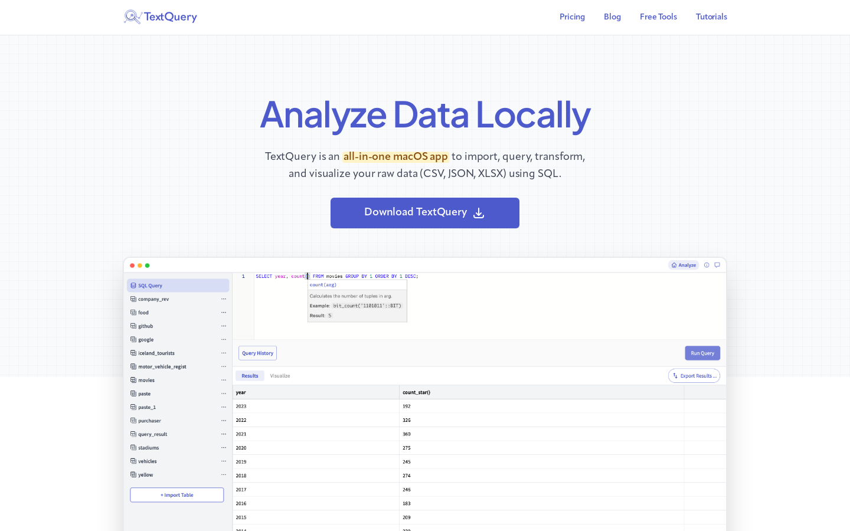Screen dimensions: 850x531
Task: Click inside the SQL editor query line
Action: tap(337, 276)
